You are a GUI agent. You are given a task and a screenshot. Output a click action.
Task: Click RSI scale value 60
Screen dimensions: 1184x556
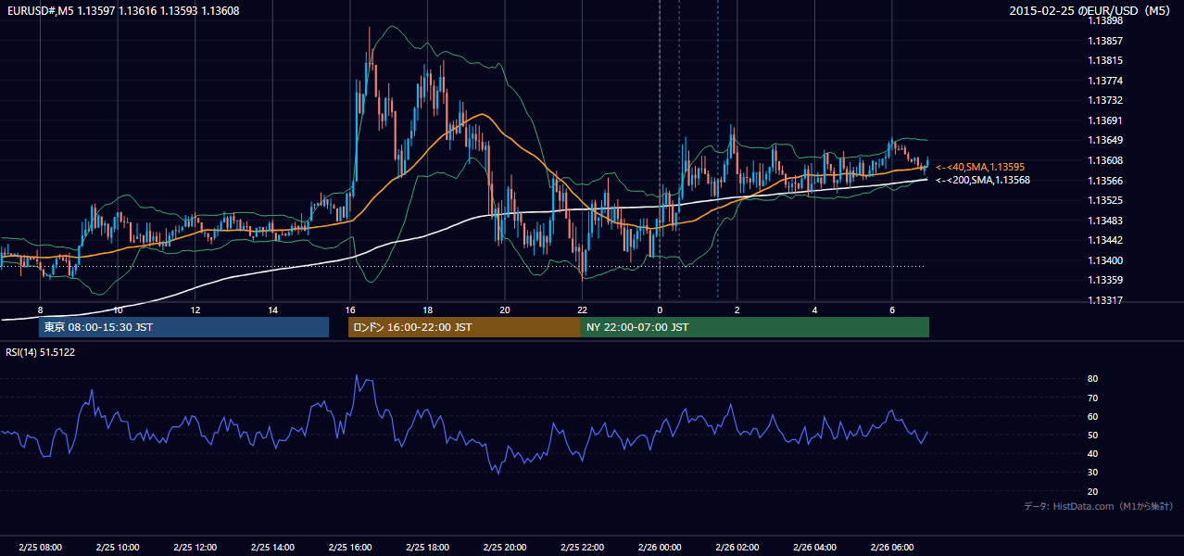(1093, 416)
